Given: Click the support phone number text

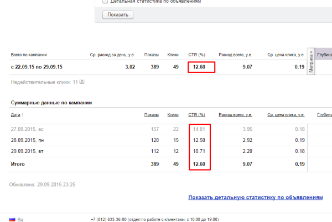Looking at the screenshot, I should [108, 219].
